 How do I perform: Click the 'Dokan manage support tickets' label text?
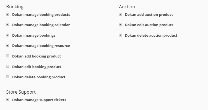[x=39, y=100]
